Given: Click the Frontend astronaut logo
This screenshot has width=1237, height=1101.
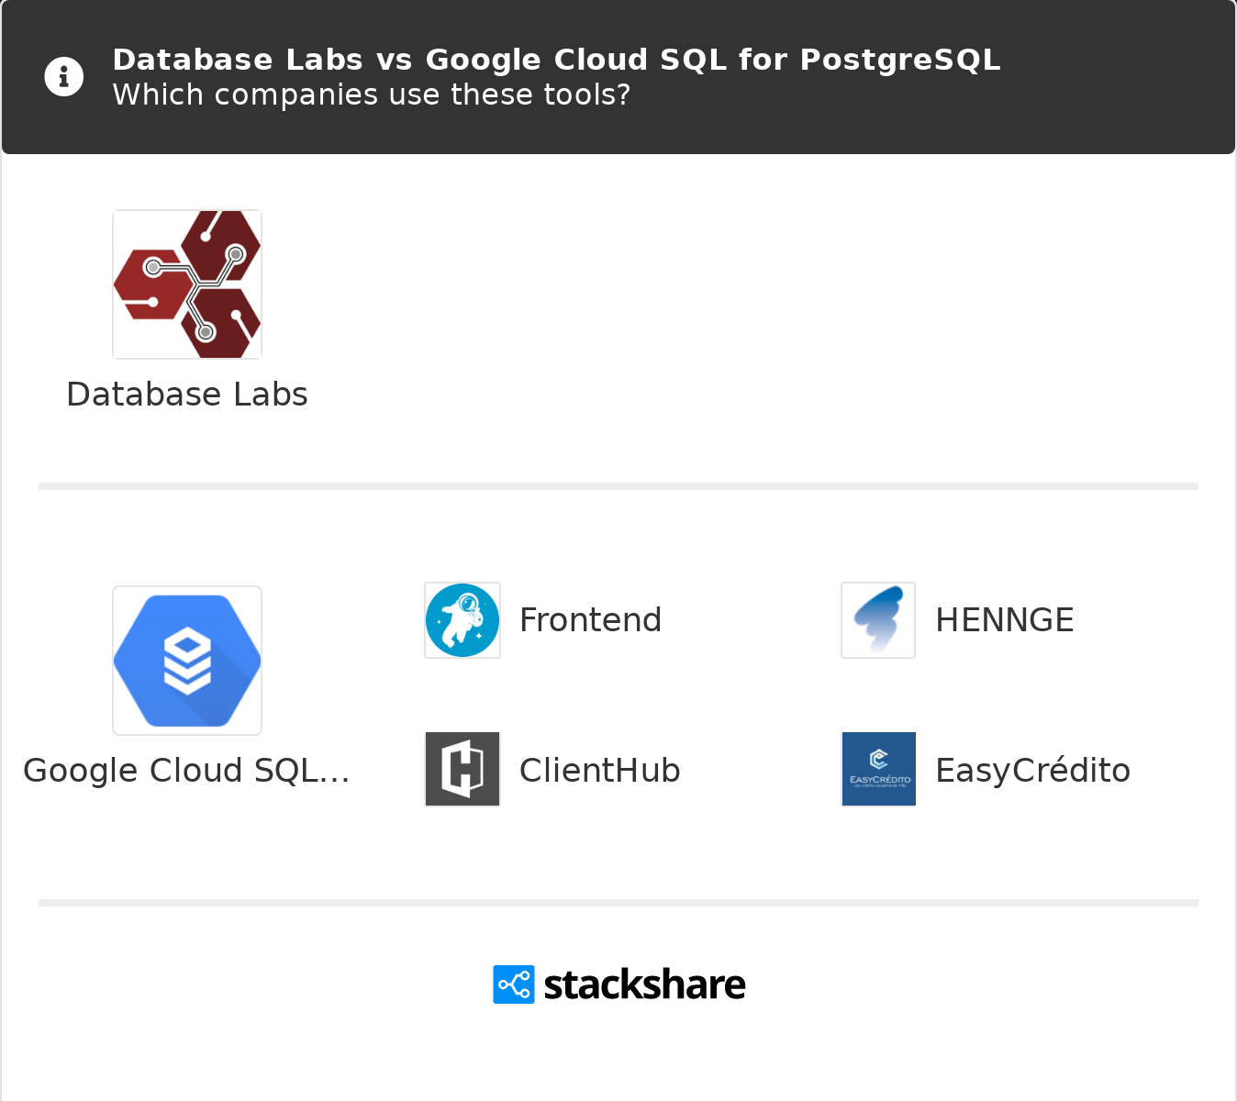Looking at the screenshot, I should [462, 620].
